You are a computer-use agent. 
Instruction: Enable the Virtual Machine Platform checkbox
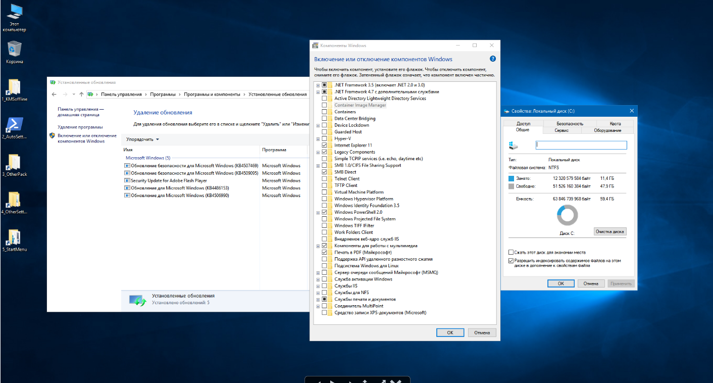324,192
